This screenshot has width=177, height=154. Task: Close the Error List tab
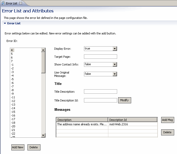tap(21, 3)
